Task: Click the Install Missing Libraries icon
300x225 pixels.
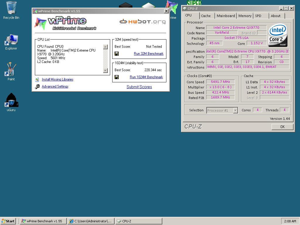Action: coord(37,80)
